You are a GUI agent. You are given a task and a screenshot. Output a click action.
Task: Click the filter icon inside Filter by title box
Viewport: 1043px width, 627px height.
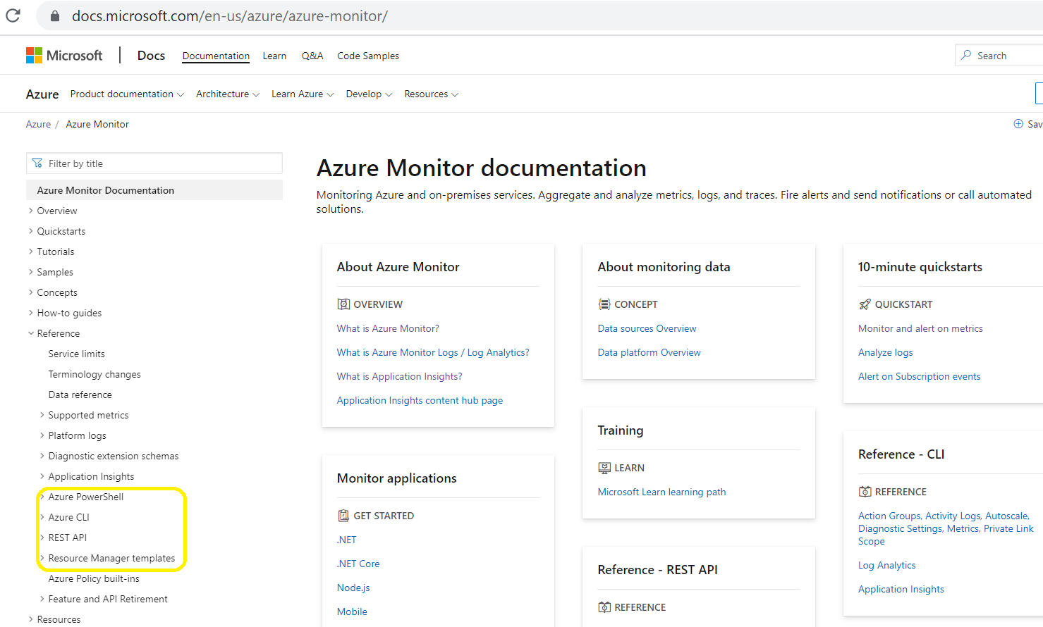point(37,163)
